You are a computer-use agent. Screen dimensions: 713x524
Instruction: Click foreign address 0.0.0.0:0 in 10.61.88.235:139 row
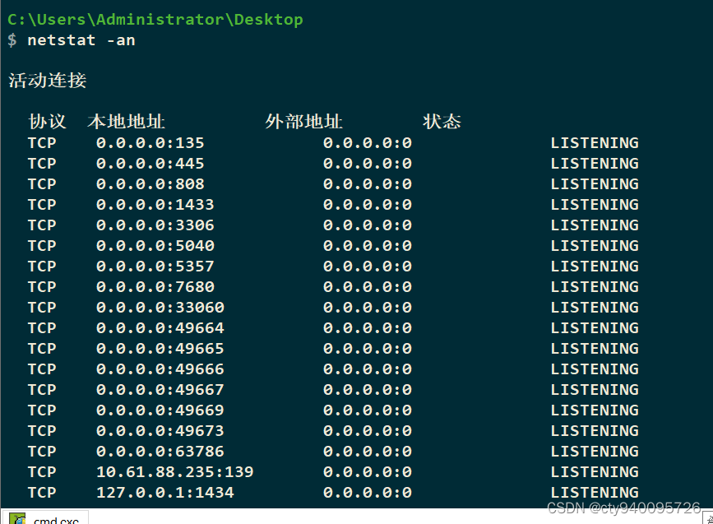click(x=368, y=471)
